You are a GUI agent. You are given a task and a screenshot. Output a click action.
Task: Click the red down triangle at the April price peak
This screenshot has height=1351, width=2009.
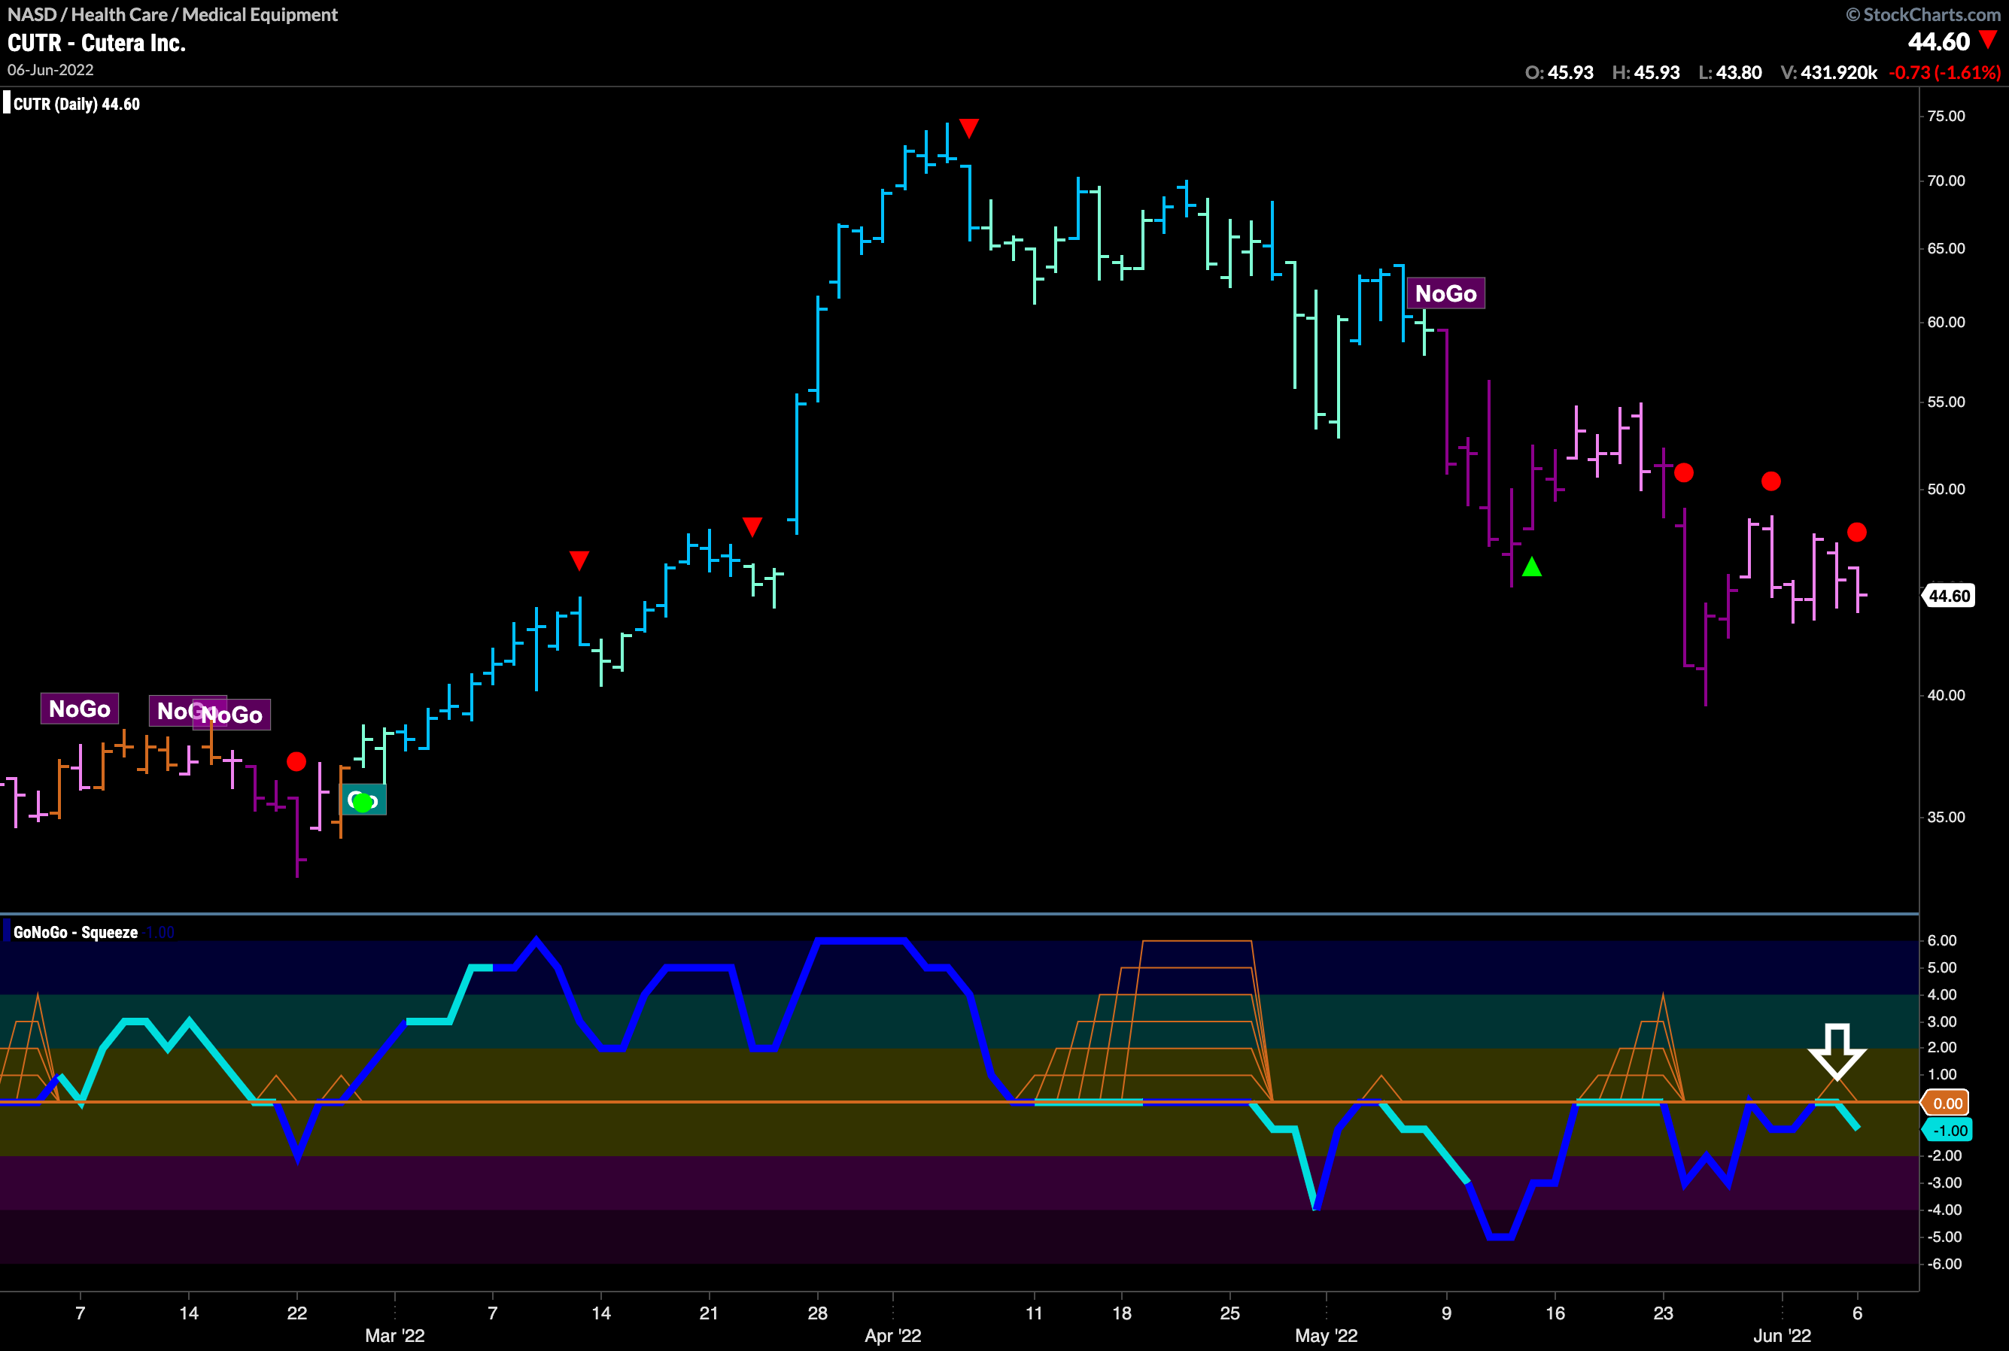click(x=968, y=129)
